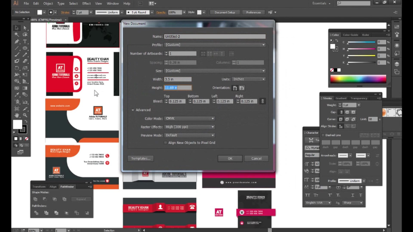Switch to the Transparency tab
Image resolution: width=413 pixels, height=232 pixels.
(x=359, y=98)
